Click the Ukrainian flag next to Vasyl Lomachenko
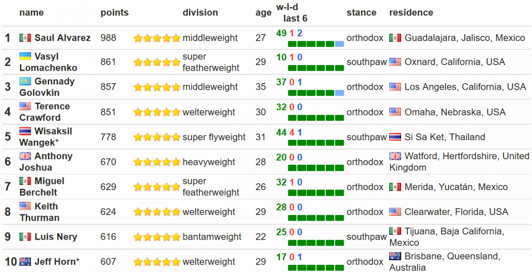The image size is (532, 272). tap(25, 57)
